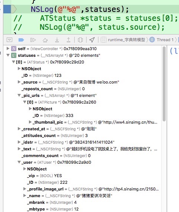
Task: Click the tp4.sinaimg.cn profile URL value
Action: point(128,189)
